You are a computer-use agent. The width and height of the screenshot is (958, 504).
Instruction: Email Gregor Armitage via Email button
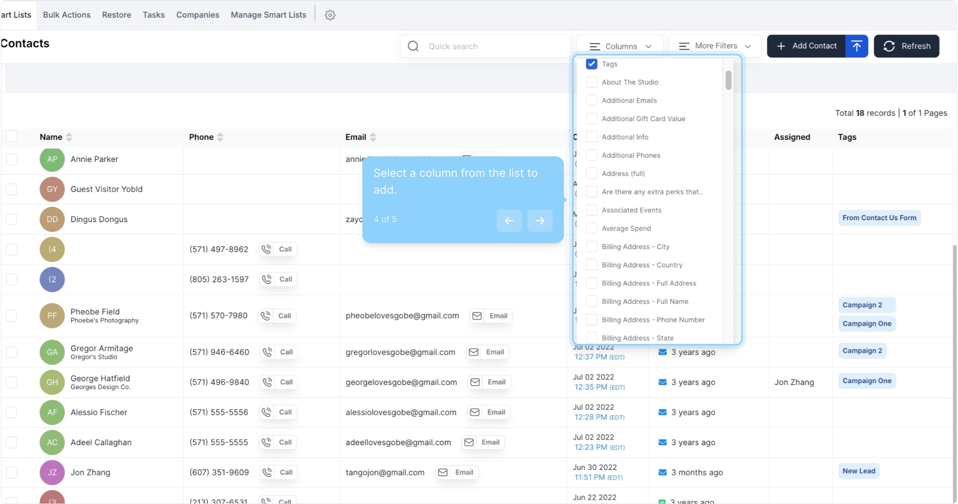(488, 352)
